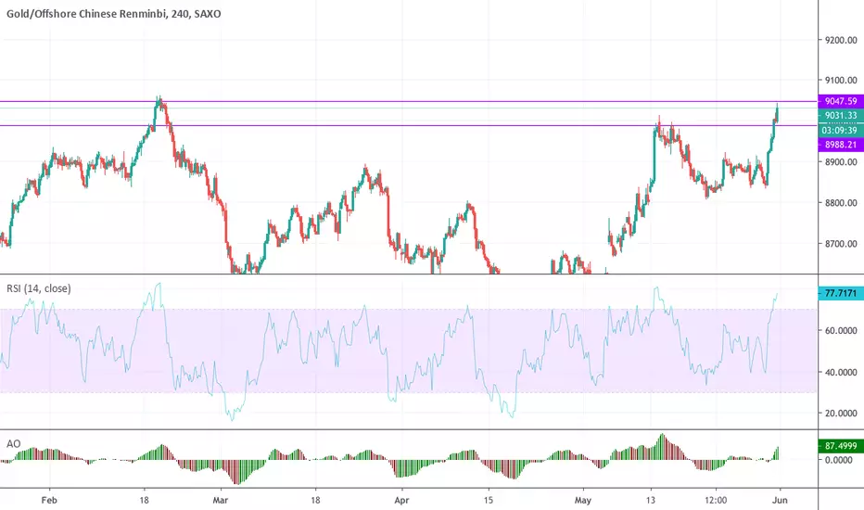The height and width of the screenshot is (510, 864).
Task: Select the lower purple horizontal line at 8988.21
Action: point(409,126)
